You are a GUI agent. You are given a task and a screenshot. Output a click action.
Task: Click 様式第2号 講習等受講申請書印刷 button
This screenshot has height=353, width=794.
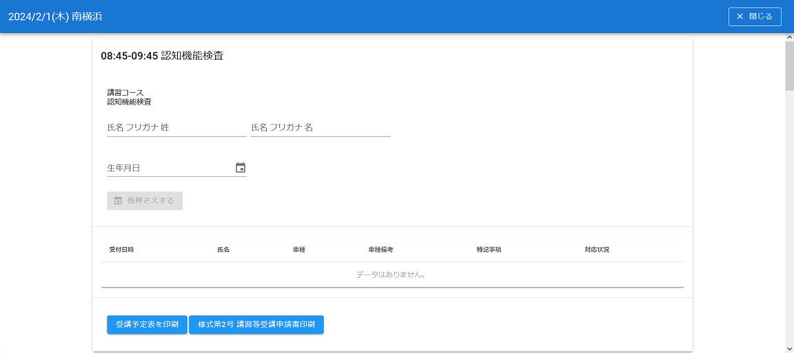pyautogui.click(x=256, y=325)
